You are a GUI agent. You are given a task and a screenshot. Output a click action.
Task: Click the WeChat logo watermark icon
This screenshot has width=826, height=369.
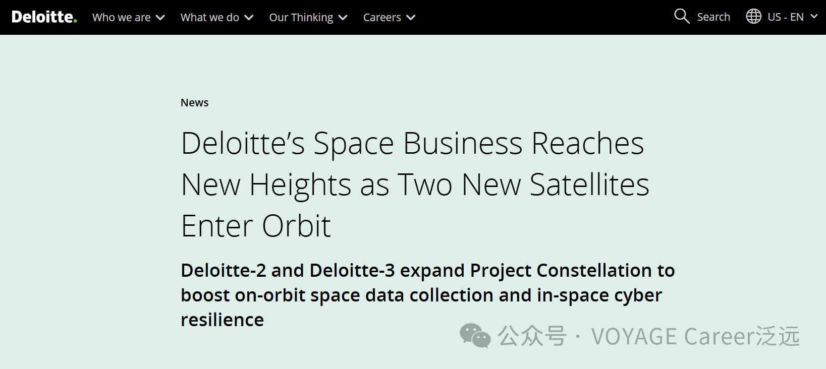475,336
